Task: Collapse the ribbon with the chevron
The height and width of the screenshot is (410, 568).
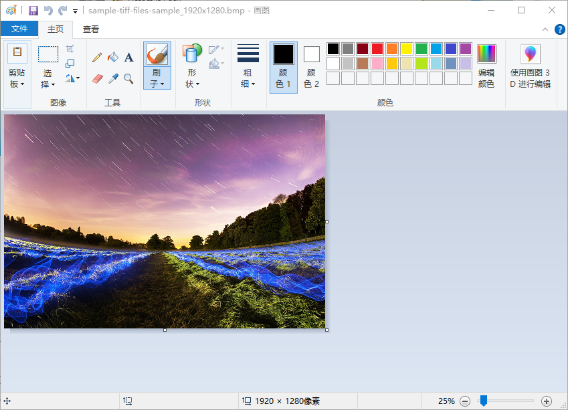Action: 545,29
